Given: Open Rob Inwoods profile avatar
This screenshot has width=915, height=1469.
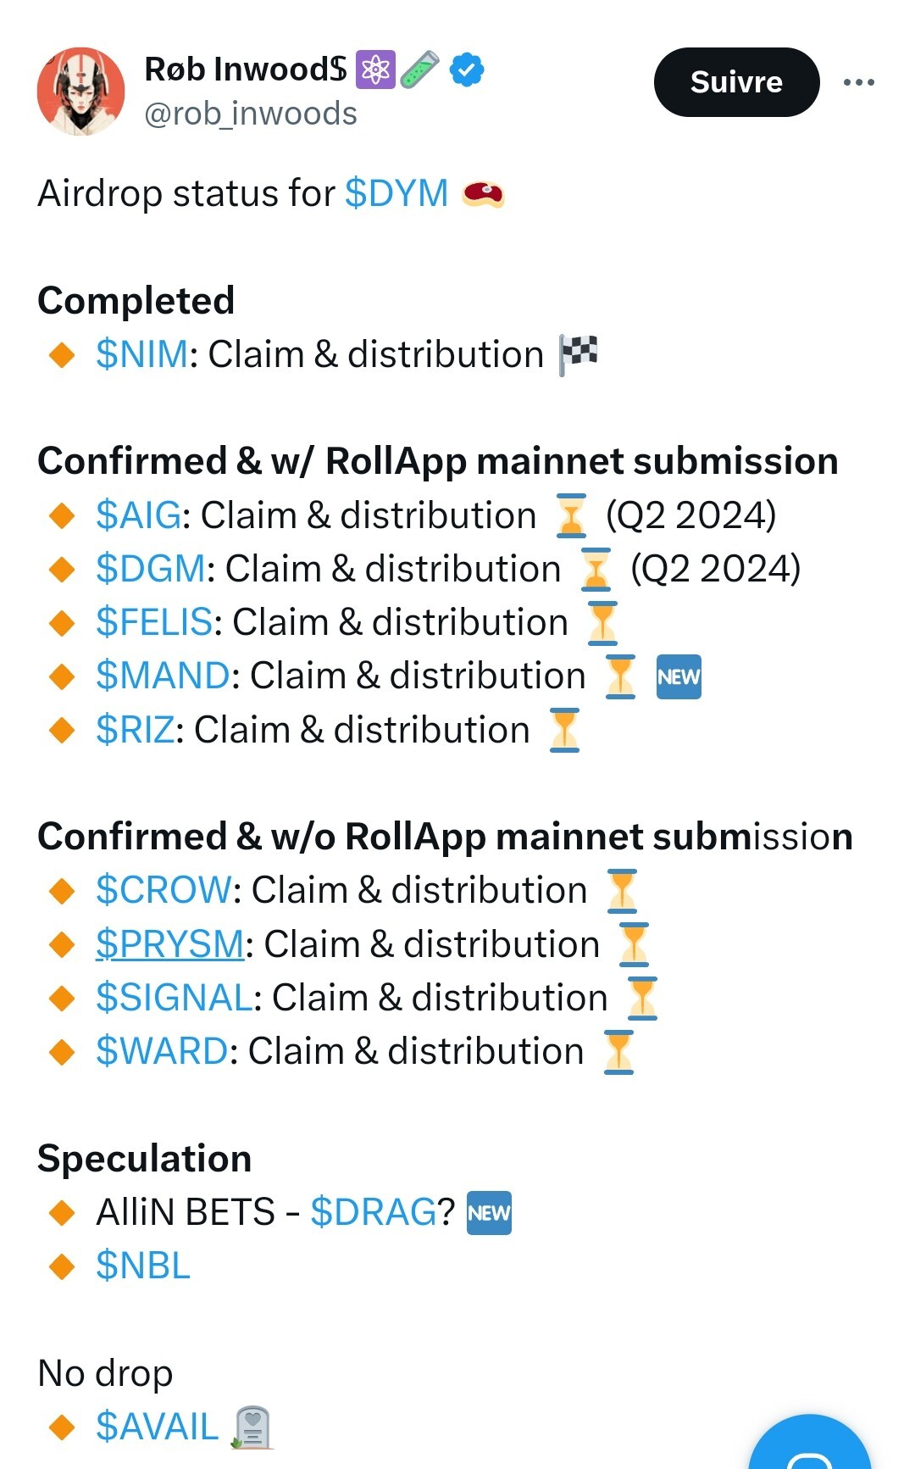Looking at the screenshot, I should click(x=80, y=92).
